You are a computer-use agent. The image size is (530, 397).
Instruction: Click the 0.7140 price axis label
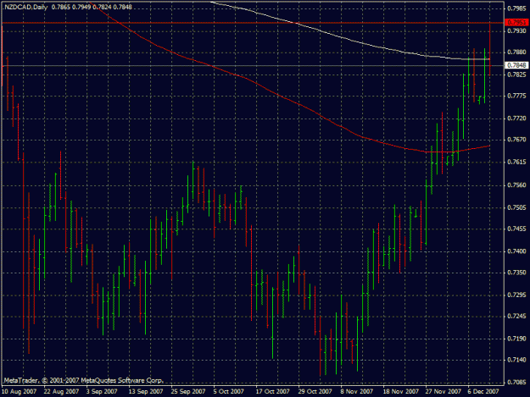(516, 361)
